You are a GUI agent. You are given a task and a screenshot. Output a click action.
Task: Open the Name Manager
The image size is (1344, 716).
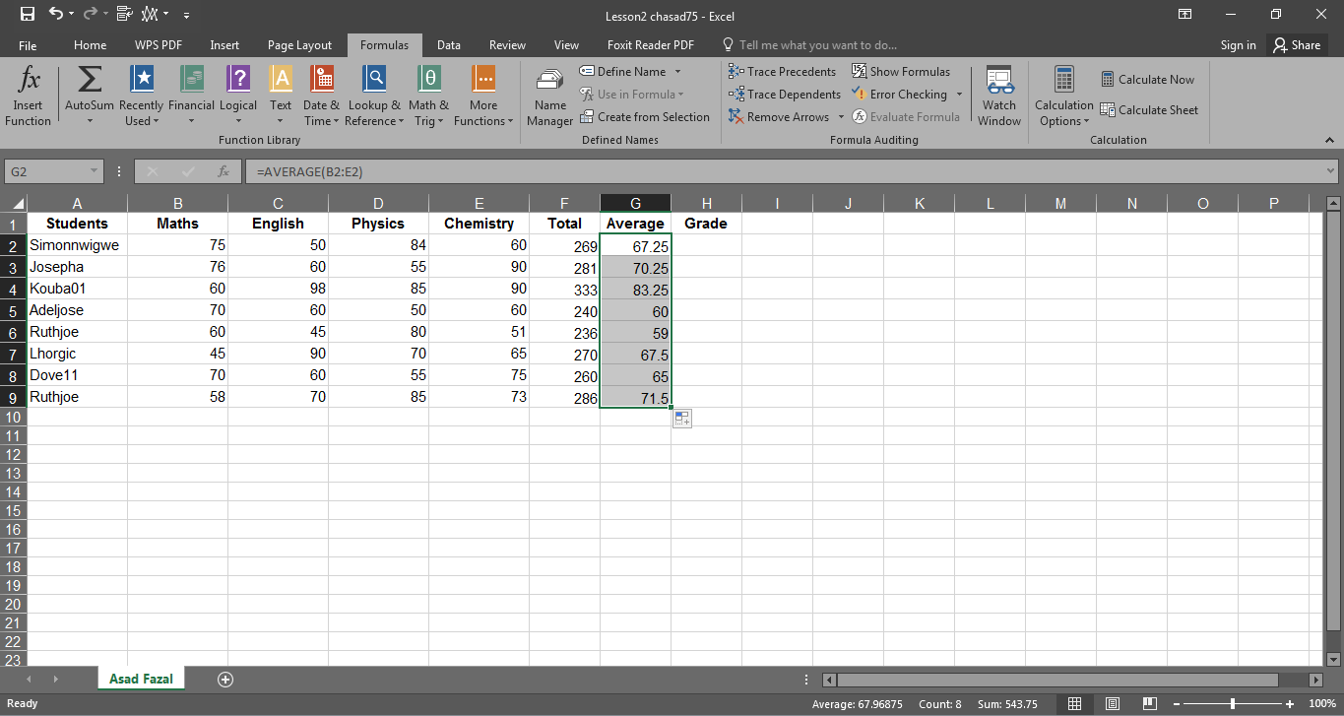tap(549, 97)
